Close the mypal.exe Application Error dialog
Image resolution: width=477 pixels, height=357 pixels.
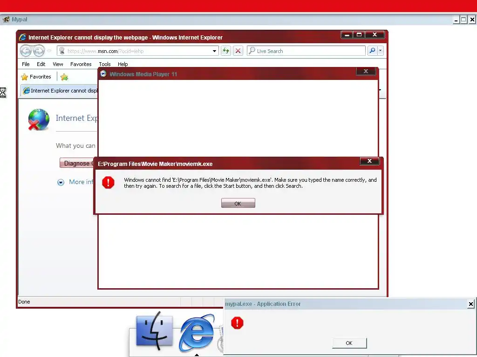[470, 304]
